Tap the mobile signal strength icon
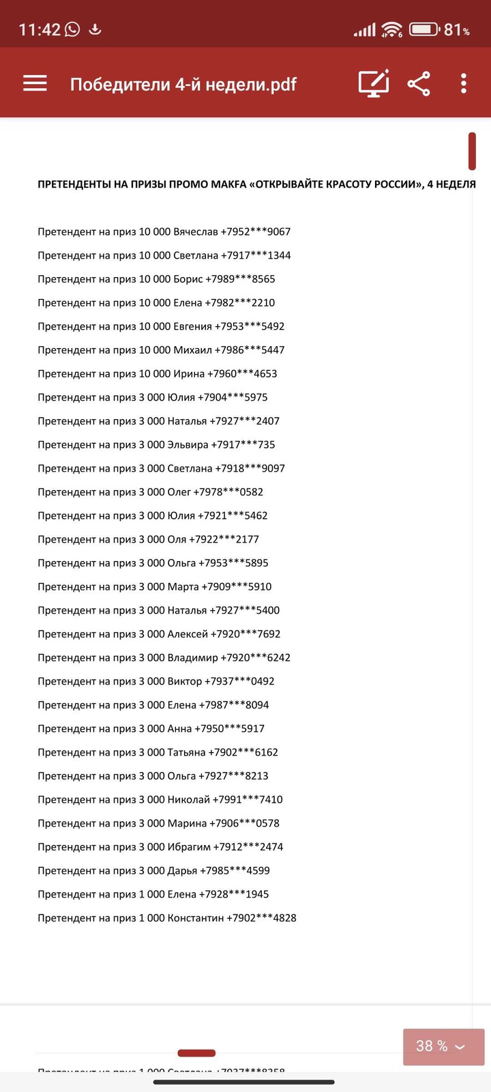Viewport: 491px width, 1092px height. tap(364, 30)
